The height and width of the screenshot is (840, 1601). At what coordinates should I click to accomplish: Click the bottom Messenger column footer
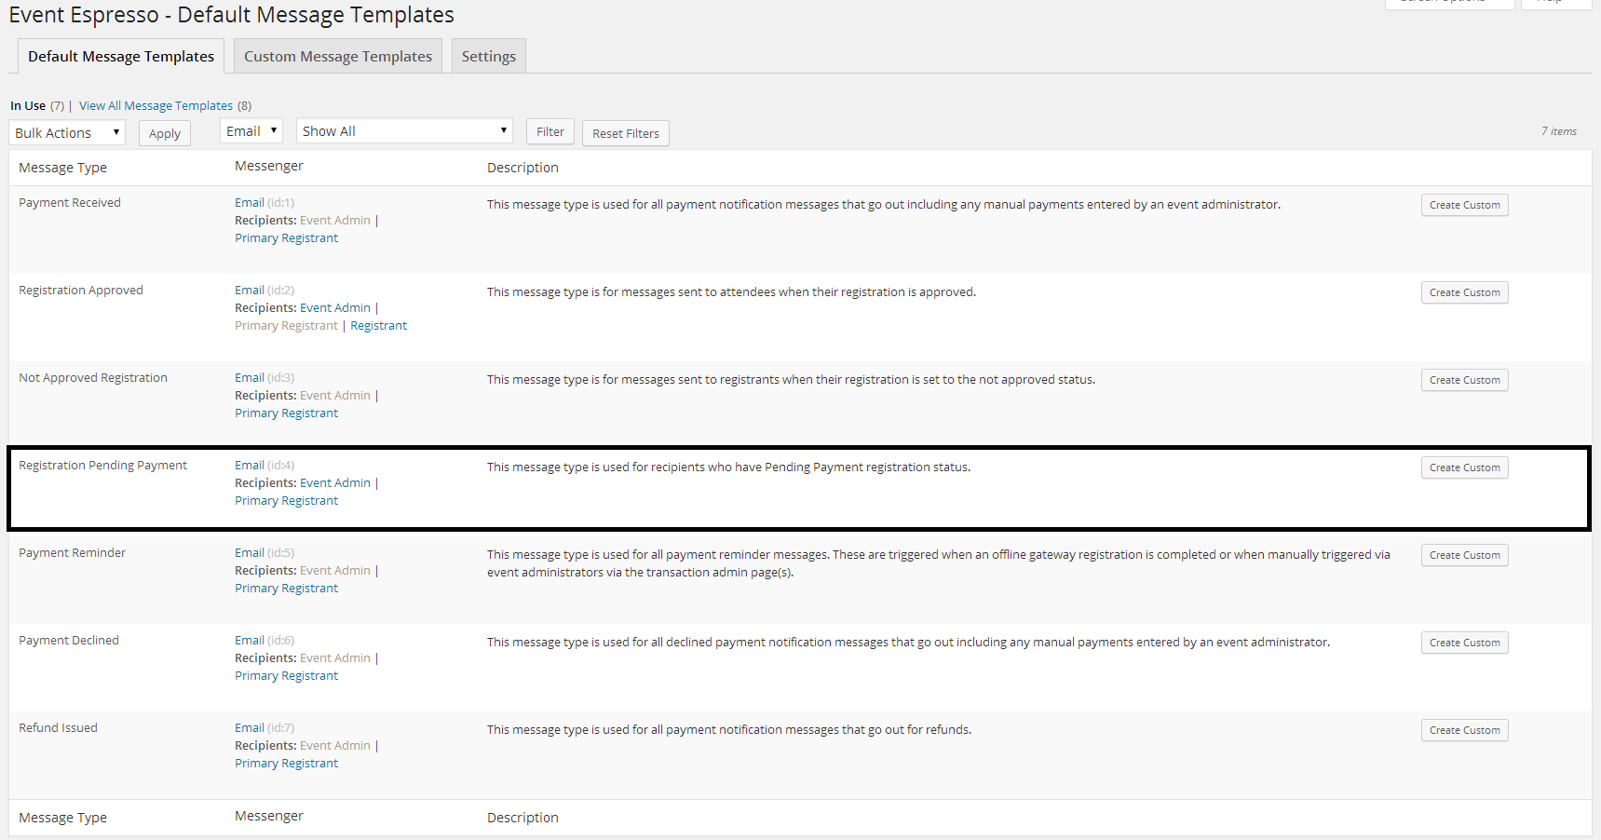(269, 816)
